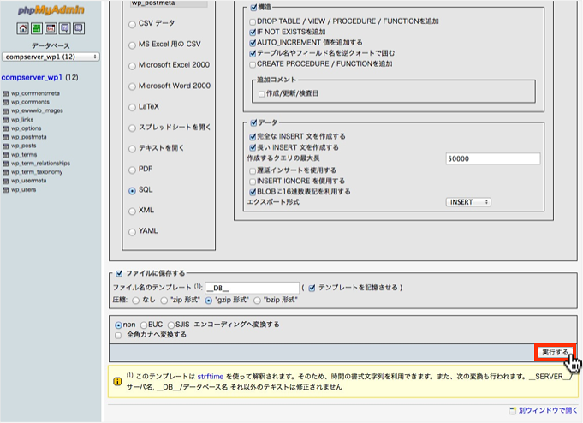Click table icon beside wp_term_taxonomy
This screenshot has height=423, width=583.
6,172
